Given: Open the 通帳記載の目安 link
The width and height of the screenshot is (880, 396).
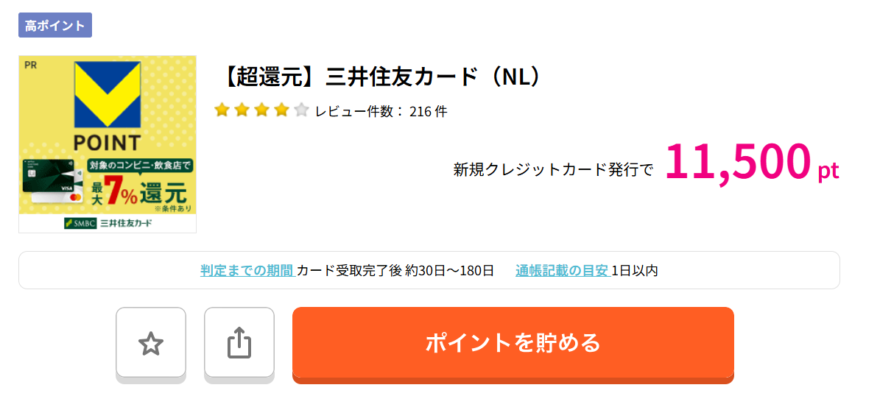Looking at the screenshot, I should [563, 270].
